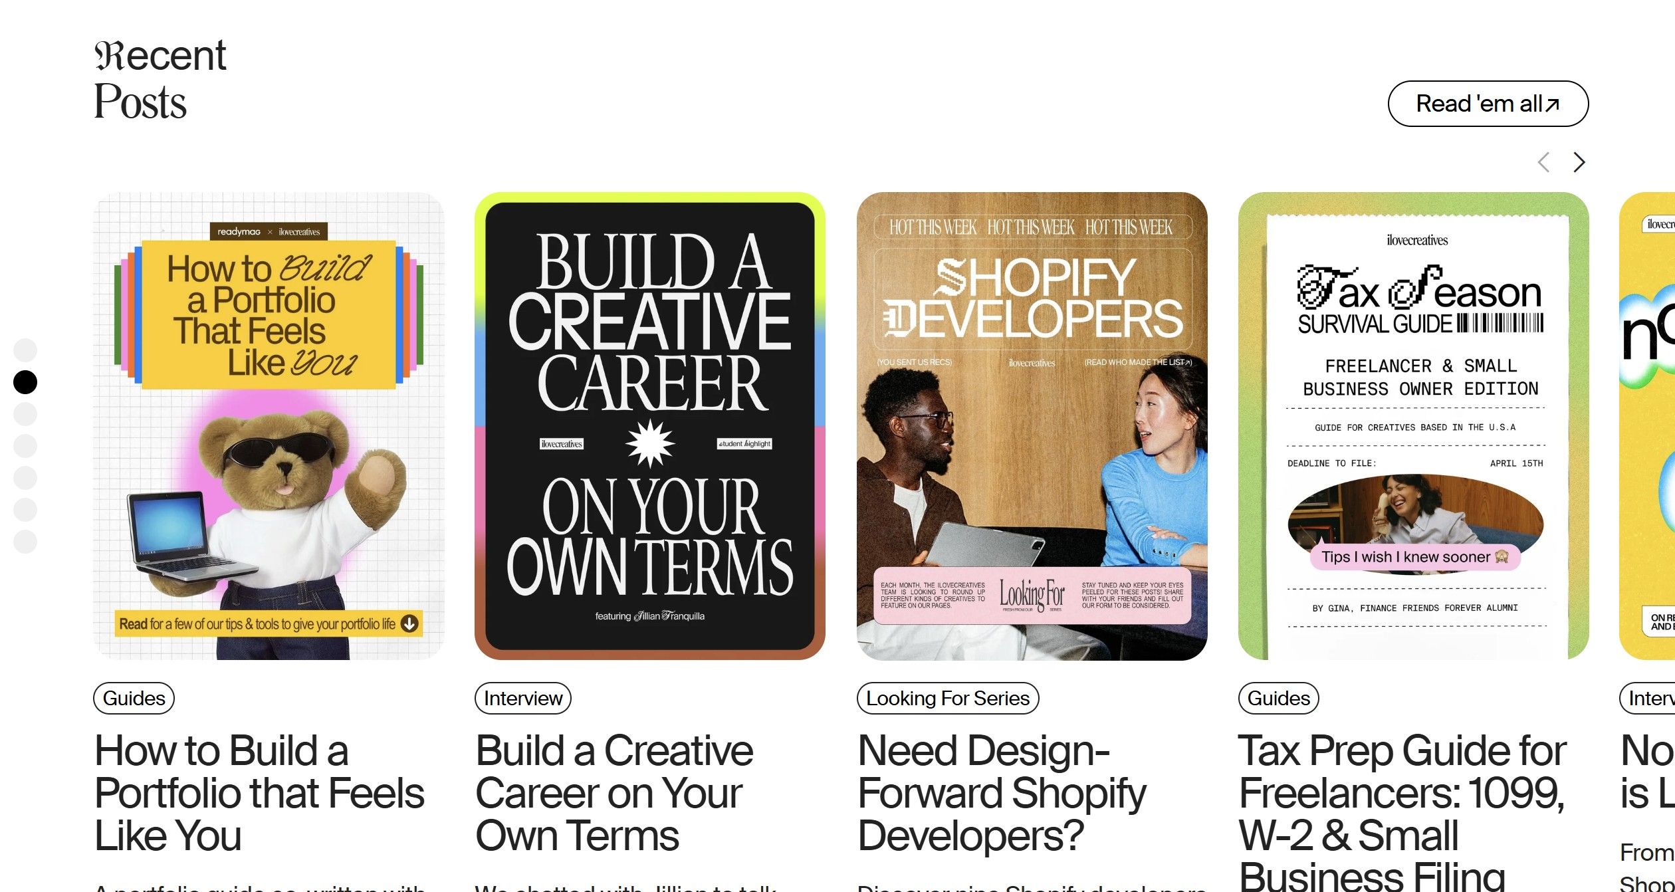Open the teddy bear portfolio thumbnail
1675x892 pixels.
[x=269, y=426]
